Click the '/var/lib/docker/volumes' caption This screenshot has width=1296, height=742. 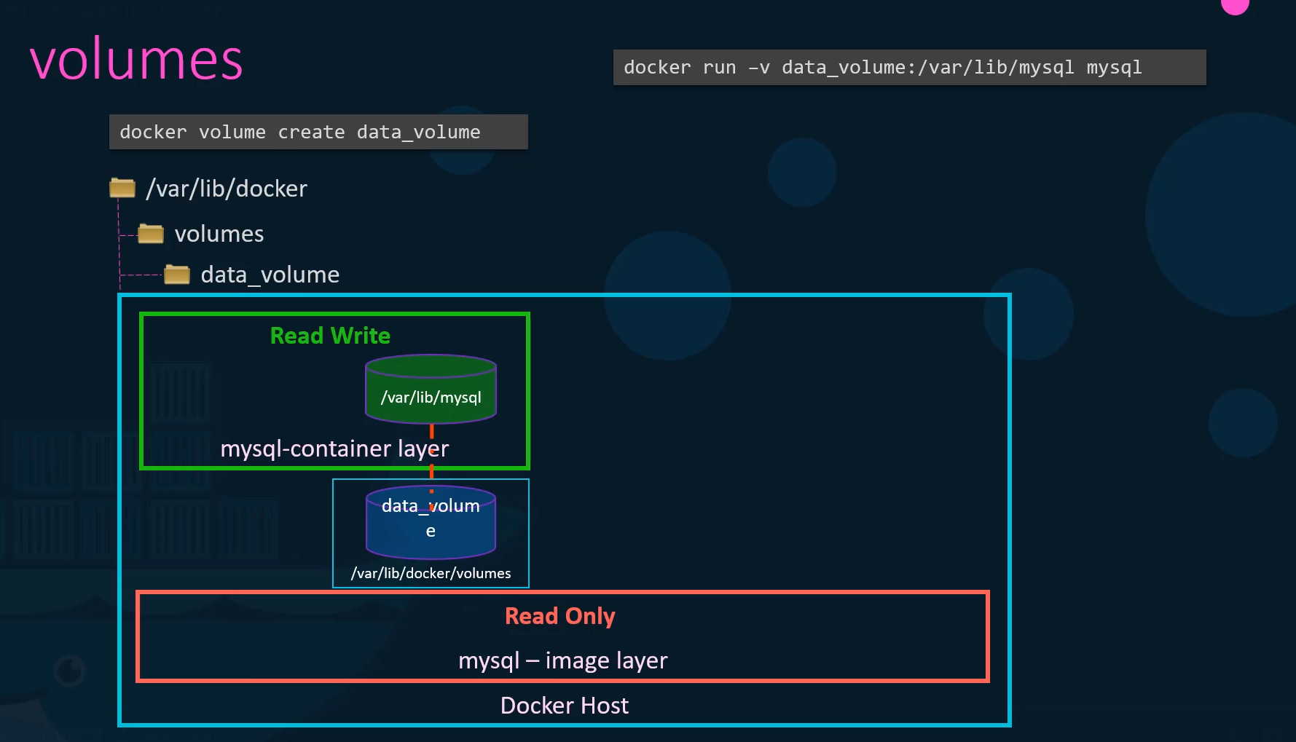click(431, 573)
